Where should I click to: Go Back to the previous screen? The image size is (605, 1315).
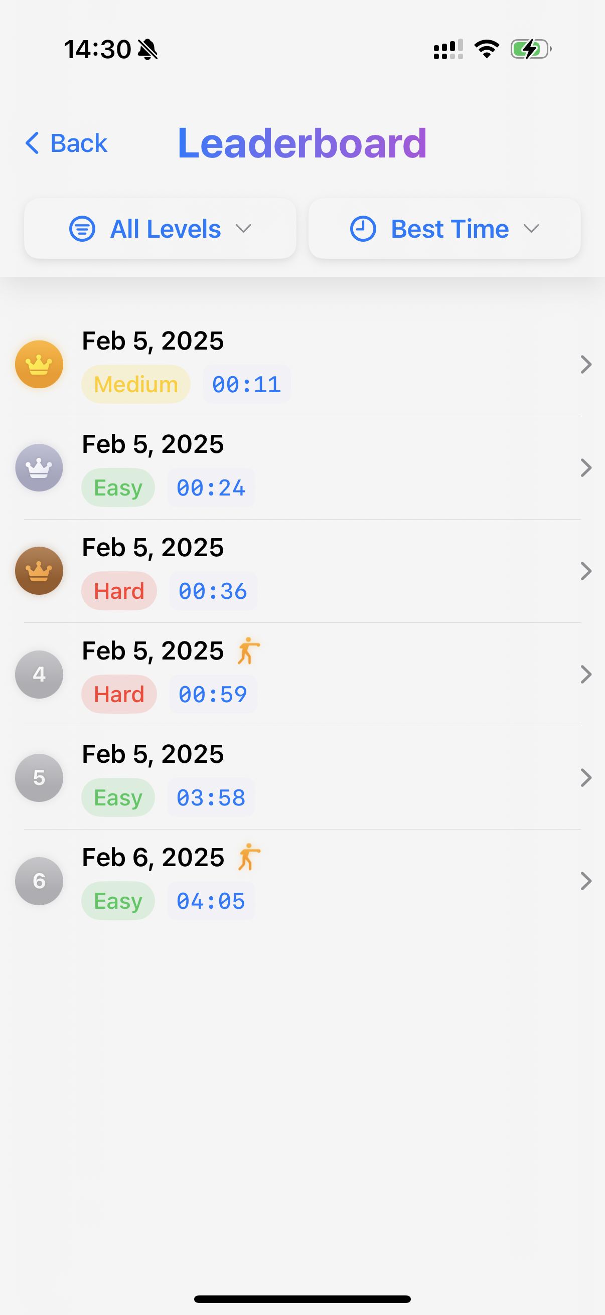pos(66,143)
